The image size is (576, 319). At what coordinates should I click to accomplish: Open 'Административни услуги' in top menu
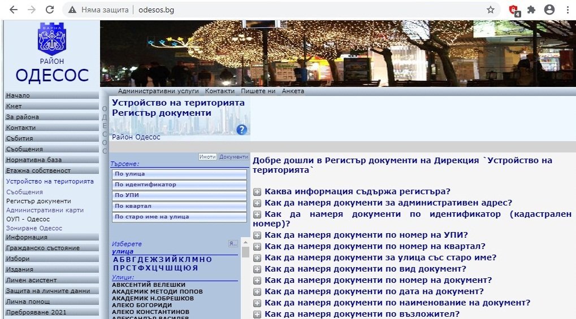tap(158, 91)
